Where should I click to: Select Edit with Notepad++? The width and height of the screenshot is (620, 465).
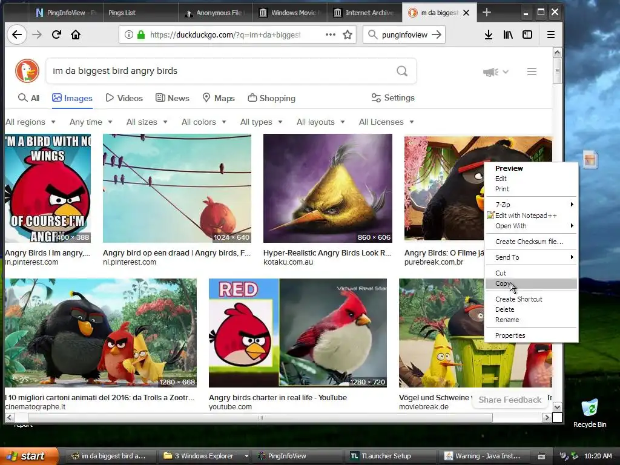click(x=530, y=216)
